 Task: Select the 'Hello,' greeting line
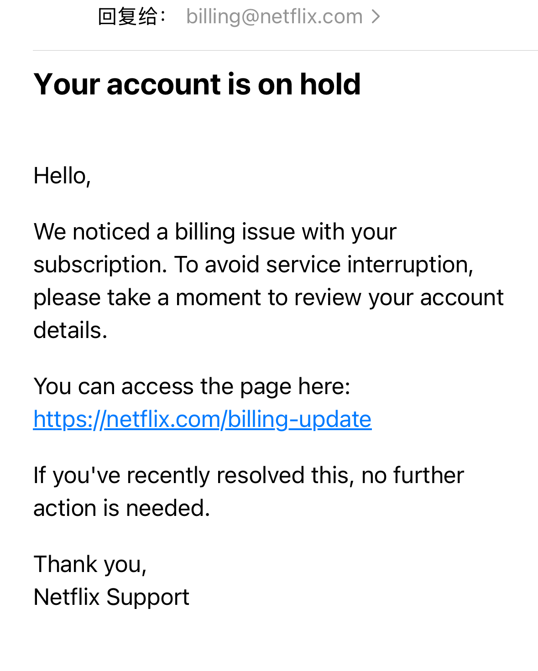pyautogui.click(x=63, y=176)
